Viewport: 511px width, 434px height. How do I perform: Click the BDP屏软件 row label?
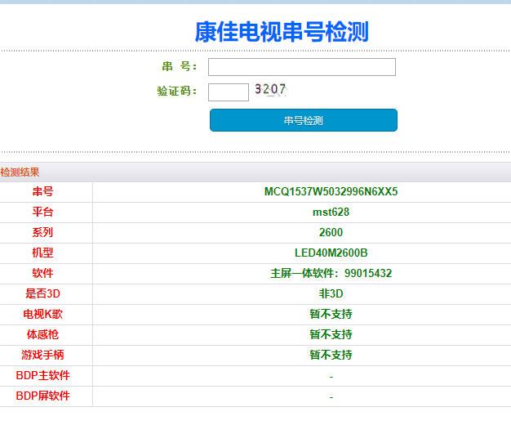pos(42,396)
